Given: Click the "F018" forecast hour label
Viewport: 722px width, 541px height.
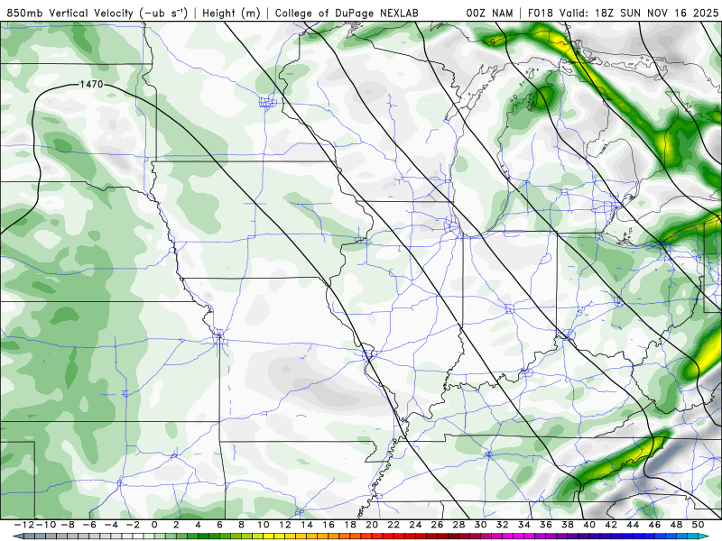Looking at the screenshot, I should coord(540,13).
